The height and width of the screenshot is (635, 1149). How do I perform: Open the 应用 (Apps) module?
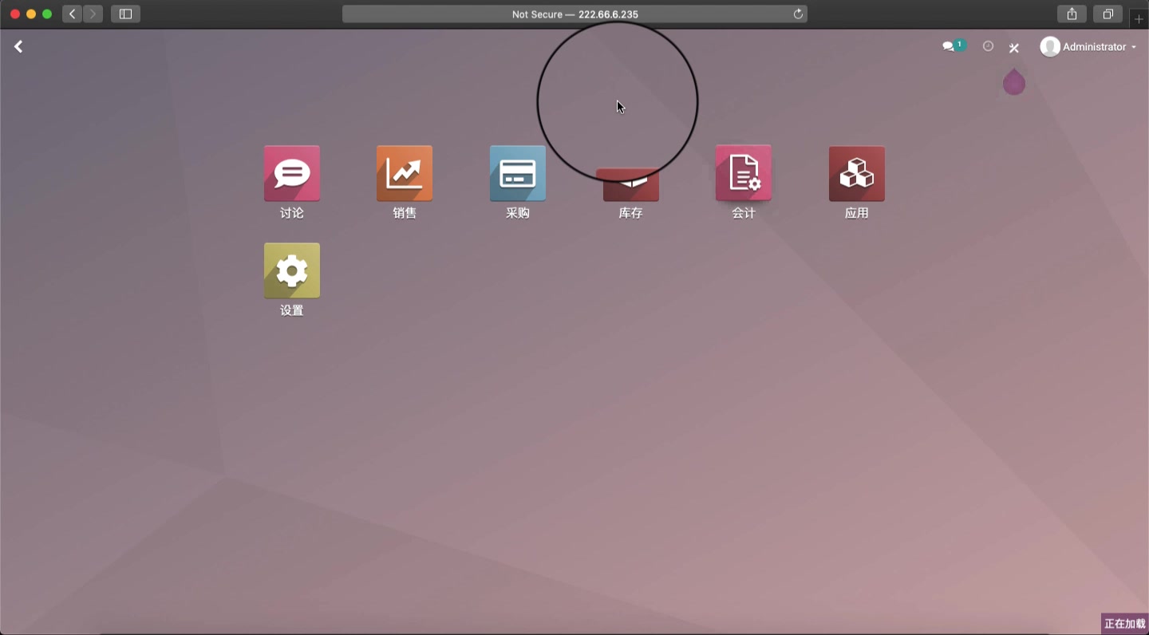click(857, 174)
